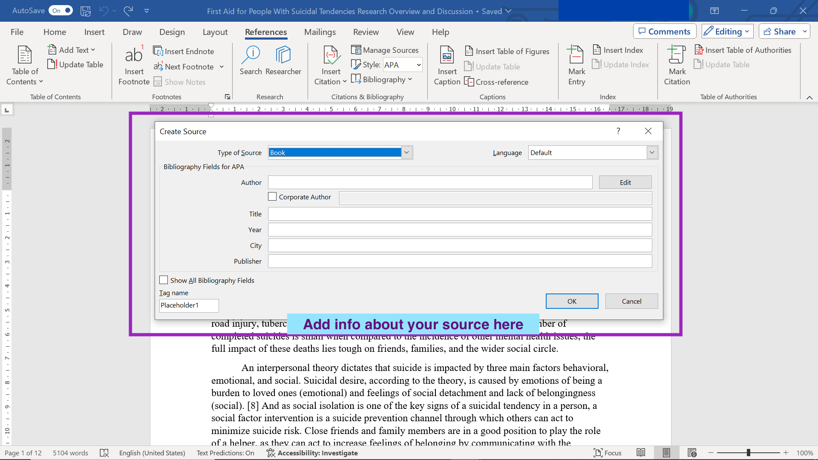Switch to Focus mode in status bar
Image resolution: width=818 pixels, height=460 pixels.
608,453
